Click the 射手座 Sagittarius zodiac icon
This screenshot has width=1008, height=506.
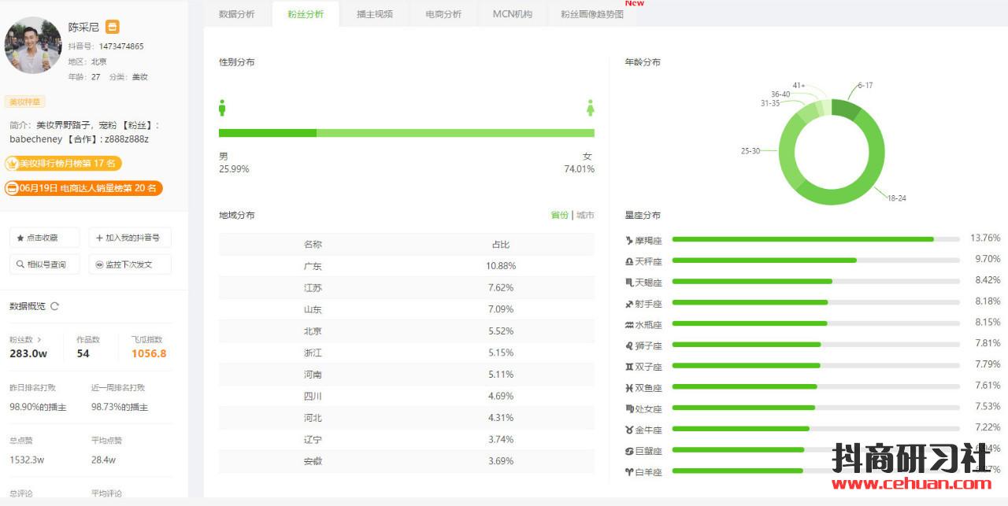point(629,304)
